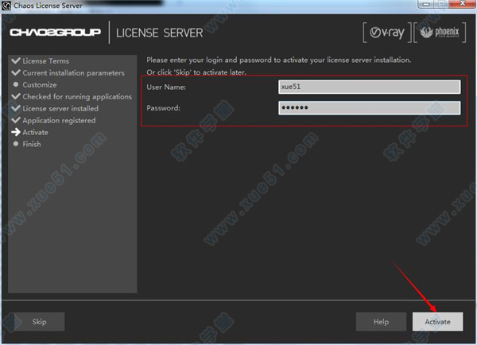The width and height of the screenshot is (477, 345).
Task: Click "Or click 'Skip' to activate later" text
Action: 196,72
